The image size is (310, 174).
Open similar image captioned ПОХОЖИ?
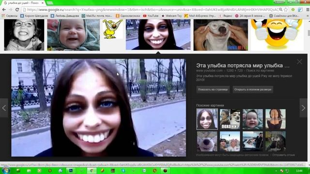point(230,119)
